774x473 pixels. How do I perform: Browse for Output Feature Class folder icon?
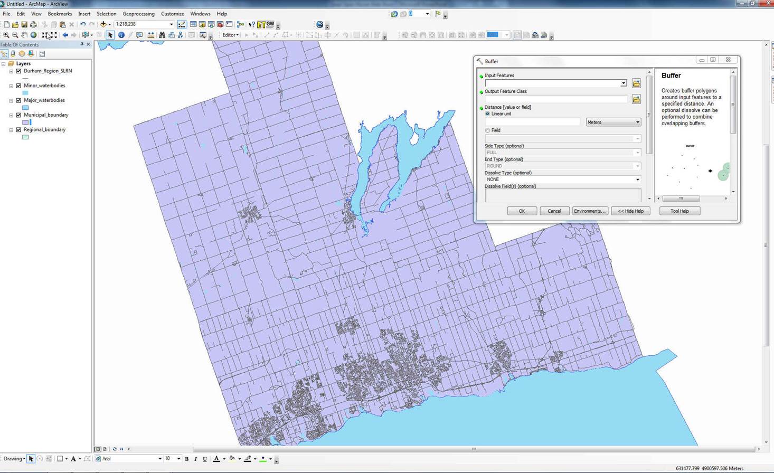(636, 99)
